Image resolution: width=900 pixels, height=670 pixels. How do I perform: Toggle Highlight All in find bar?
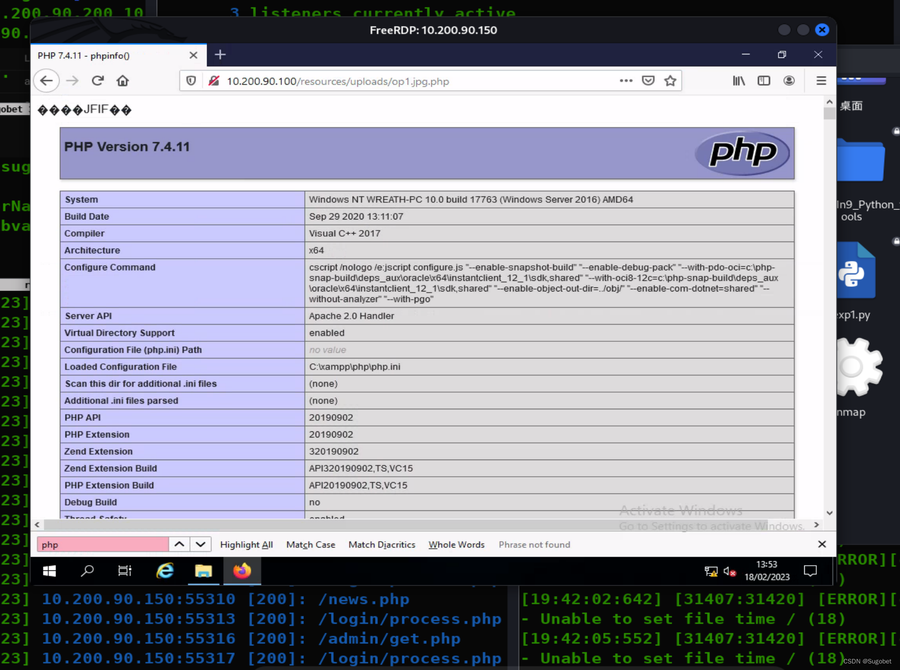[246, 545]
